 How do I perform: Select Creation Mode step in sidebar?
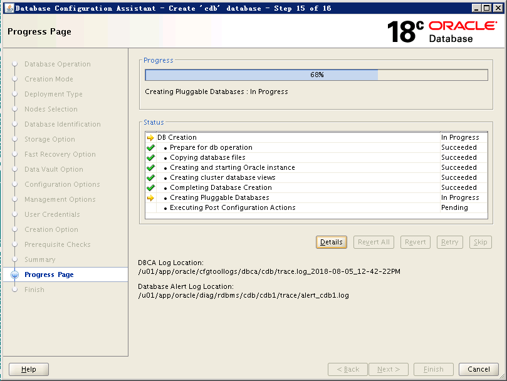click(x=49, y=79)
